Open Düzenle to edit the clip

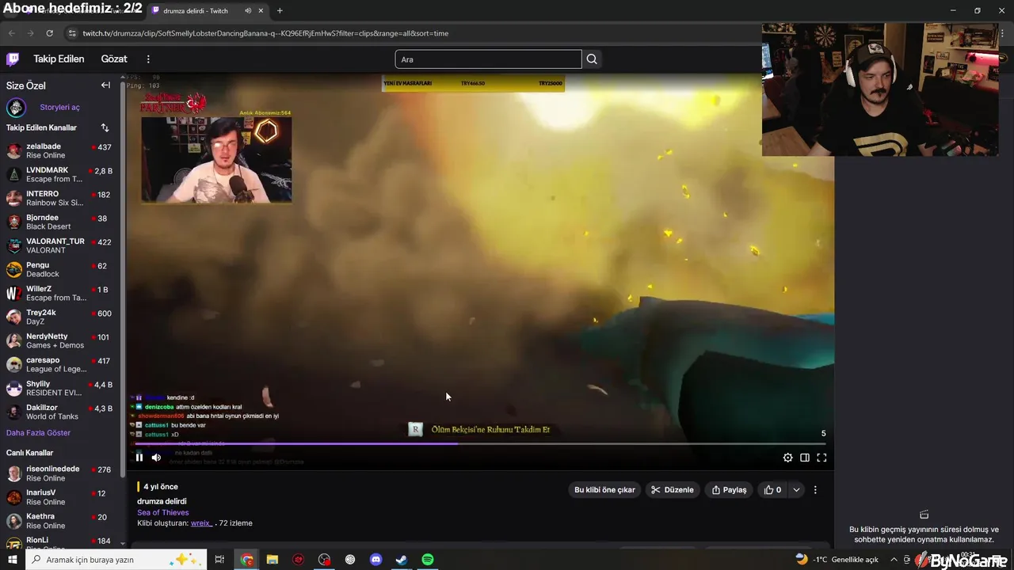coord(672,490)
